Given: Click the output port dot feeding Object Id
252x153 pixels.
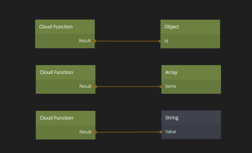Looking at the screenshot, I should (95, 41).
